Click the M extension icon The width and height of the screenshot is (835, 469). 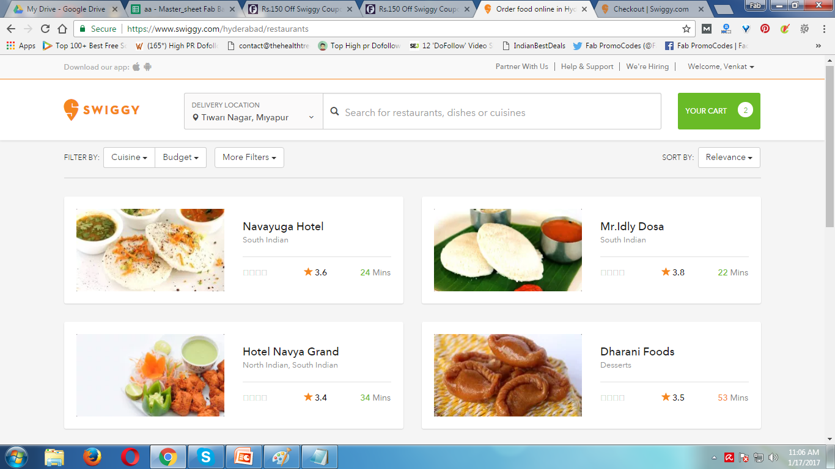[x=707, y=29]
